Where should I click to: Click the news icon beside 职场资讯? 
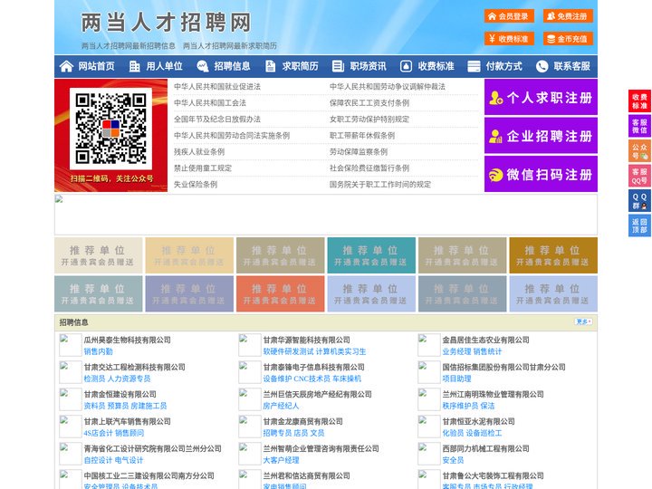click(x=338, y=66)
